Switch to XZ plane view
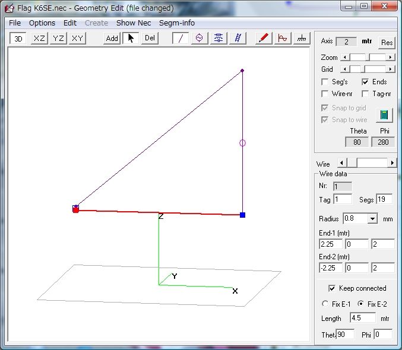402x350 pixels. 39,39
